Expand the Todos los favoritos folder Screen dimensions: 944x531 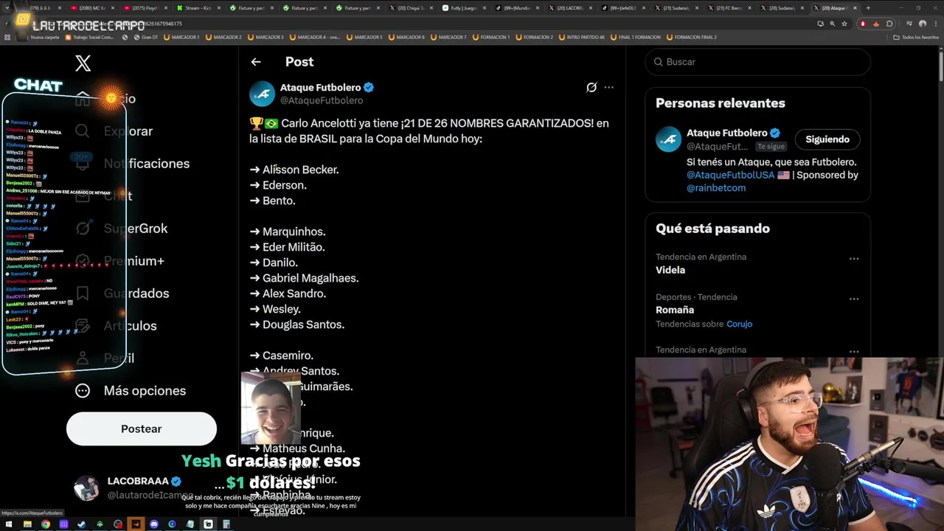pos(916,37)
